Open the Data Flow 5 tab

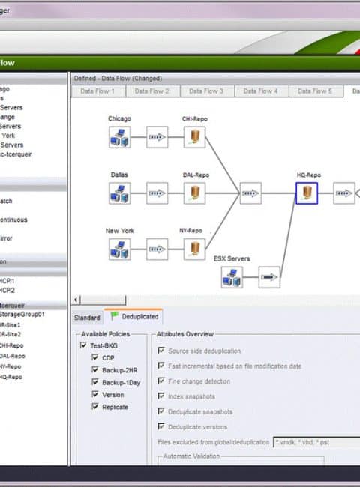(x=316, y=91)
